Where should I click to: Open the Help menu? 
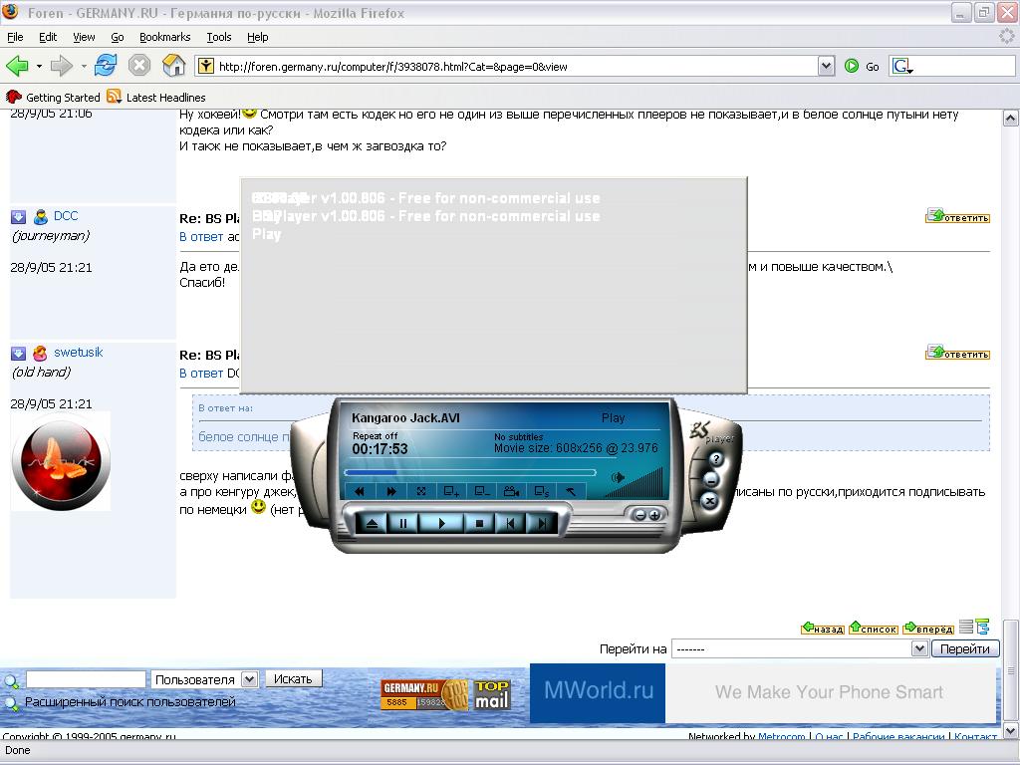click(x=258, y=37)
